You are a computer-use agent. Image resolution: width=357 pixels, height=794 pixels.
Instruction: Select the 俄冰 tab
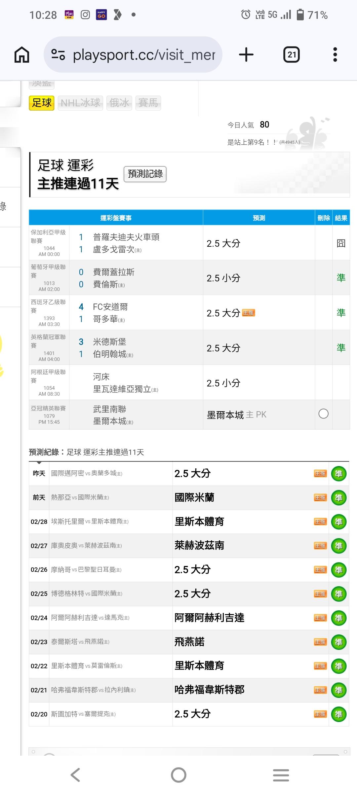(x=119, y=103)
